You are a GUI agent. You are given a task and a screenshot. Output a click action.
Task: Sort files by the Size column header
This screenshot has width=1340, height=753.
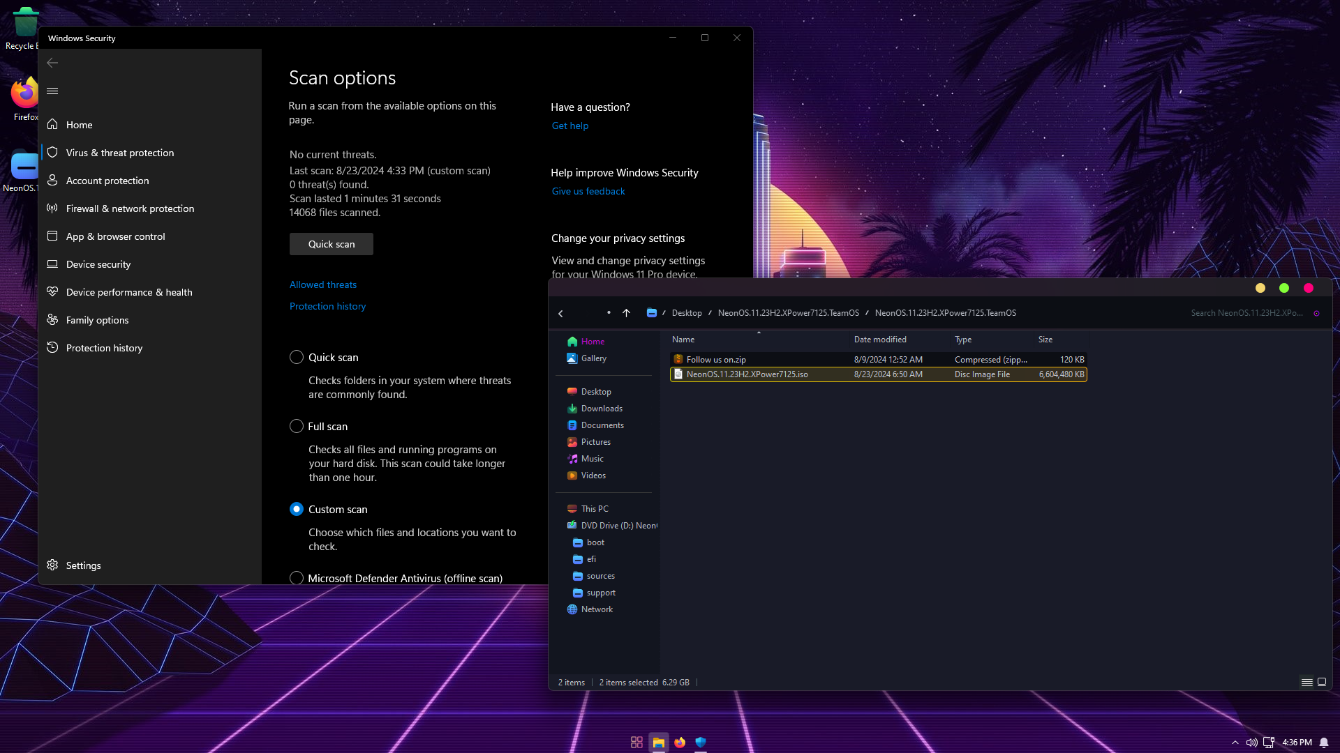point(1061,340)
